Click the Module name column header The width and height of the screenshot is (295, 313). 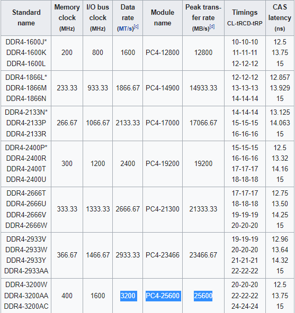(x=163, y=18)
